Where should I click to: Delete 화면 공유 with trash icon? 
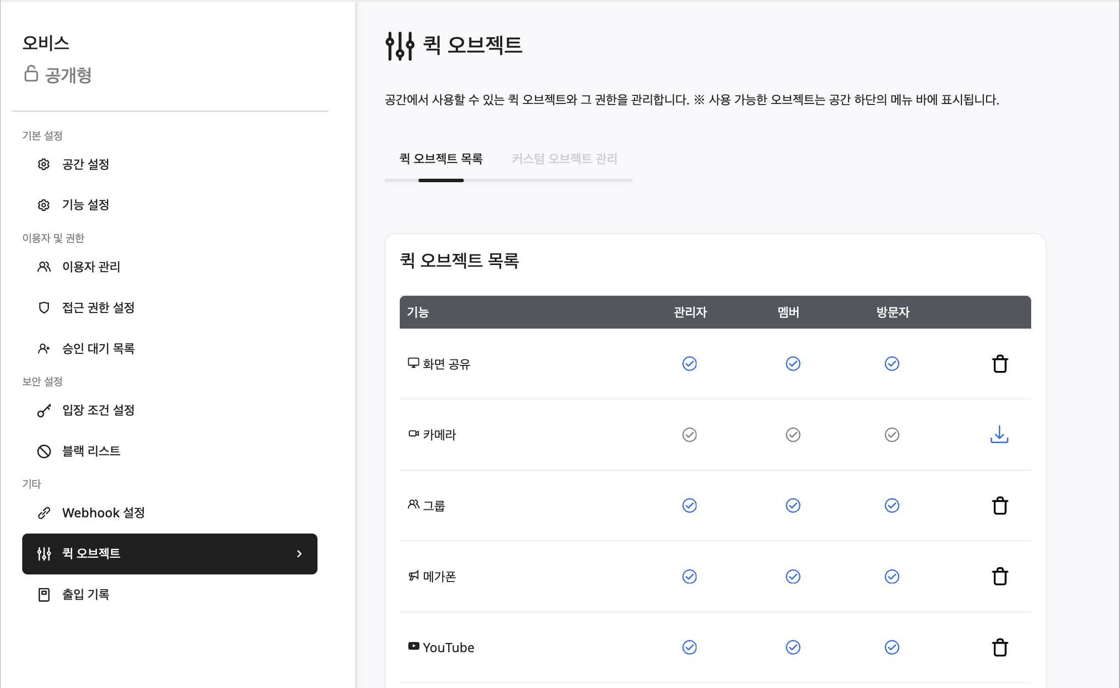[1000, 363]
